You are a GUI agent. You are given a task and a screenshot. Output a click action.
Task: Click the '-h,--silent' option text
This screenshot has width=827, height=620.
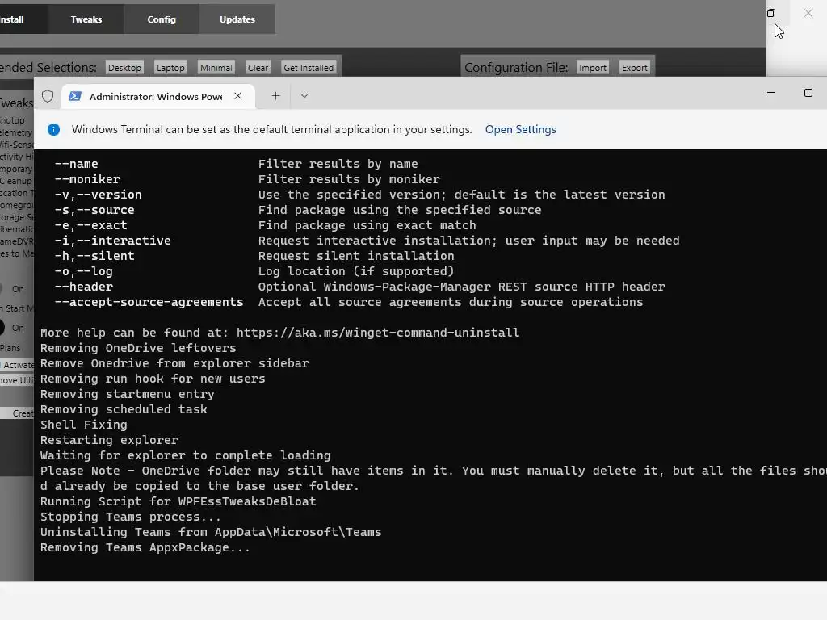point(94,256)
